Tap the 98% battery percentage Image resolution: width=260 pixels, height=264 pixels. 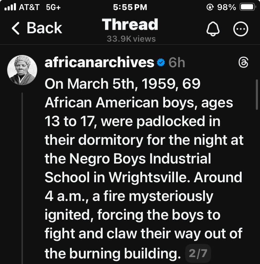pyautogui.click(x=226, y=7)
